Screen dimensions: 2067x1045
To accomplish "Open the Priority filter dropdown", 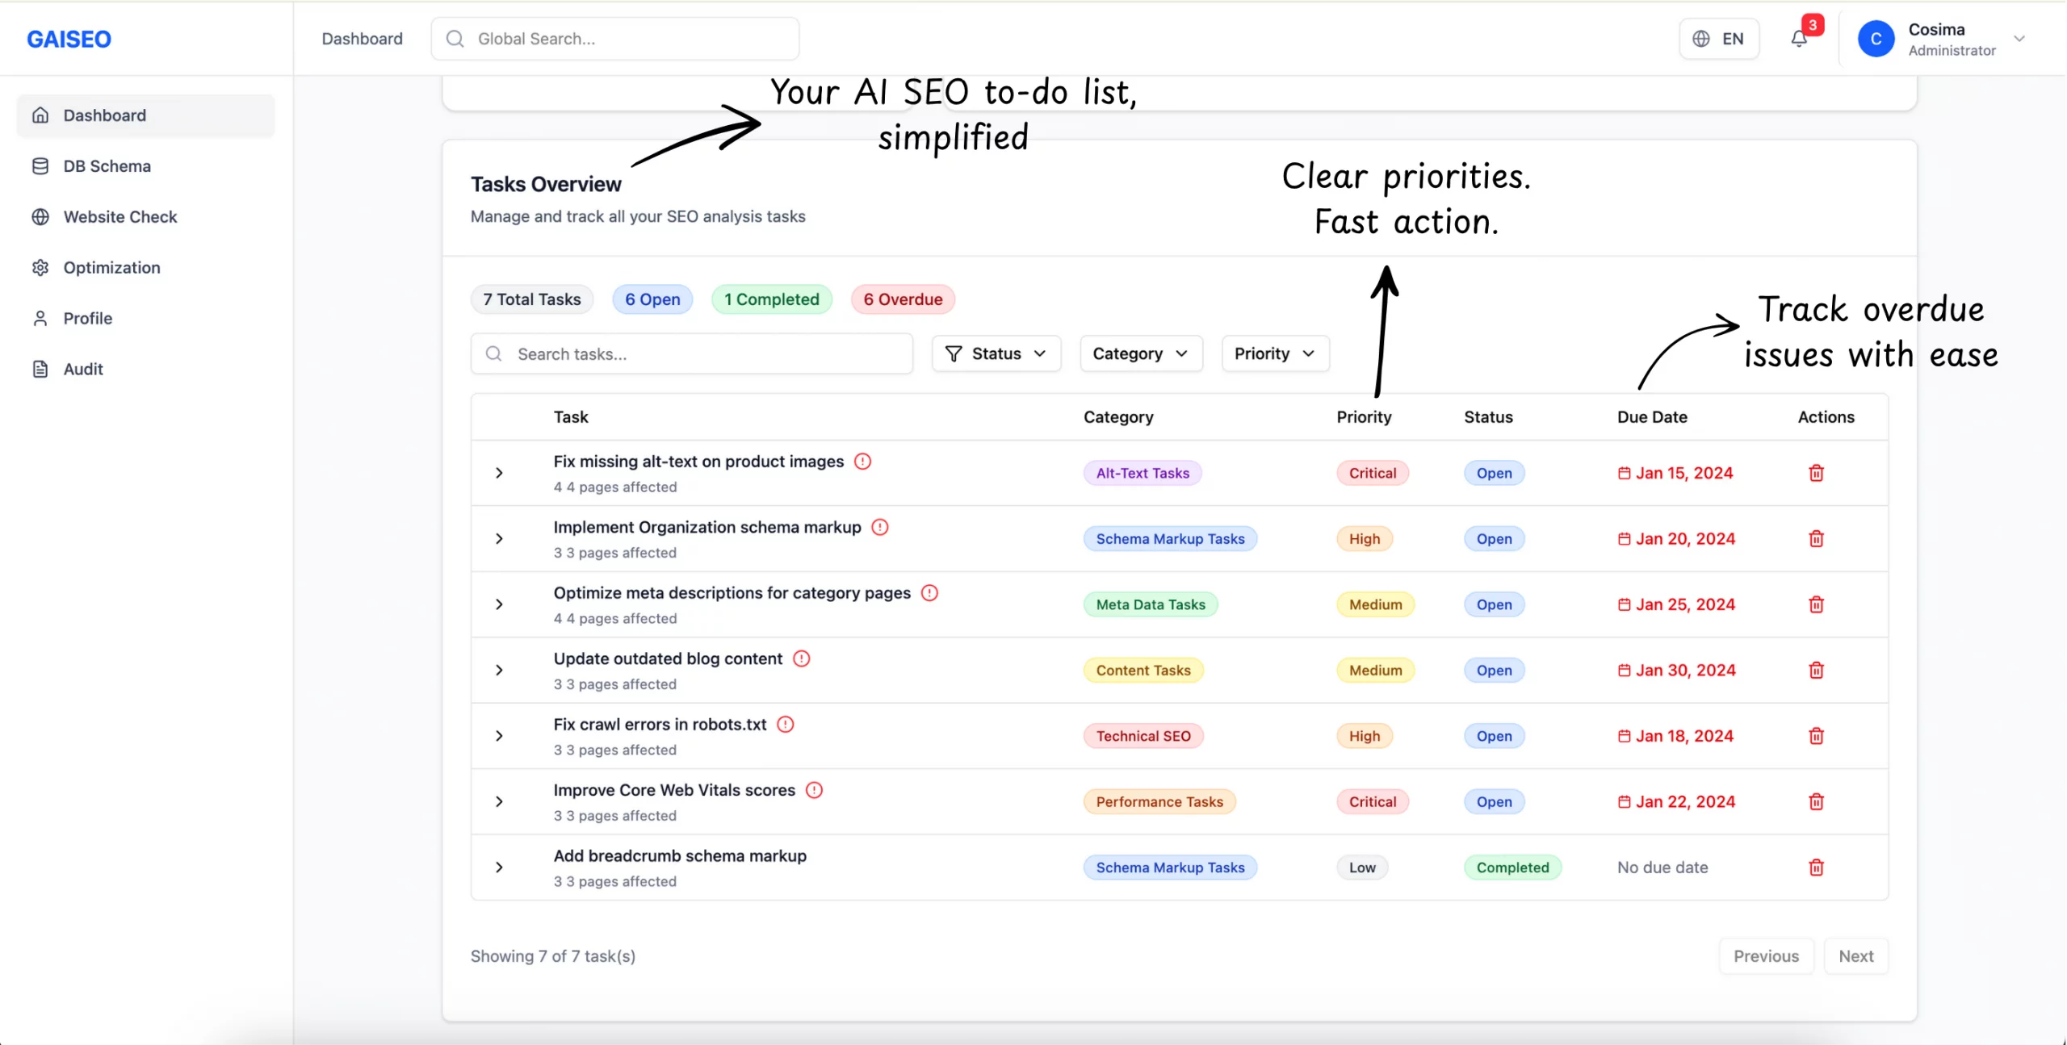I will pos(1274,353).
